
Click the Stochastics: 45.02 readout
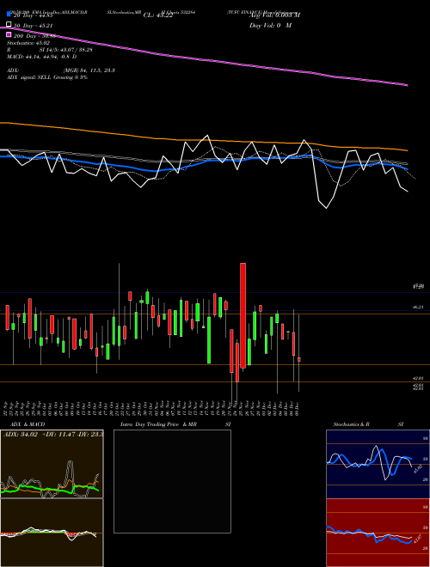coord(28,43)
